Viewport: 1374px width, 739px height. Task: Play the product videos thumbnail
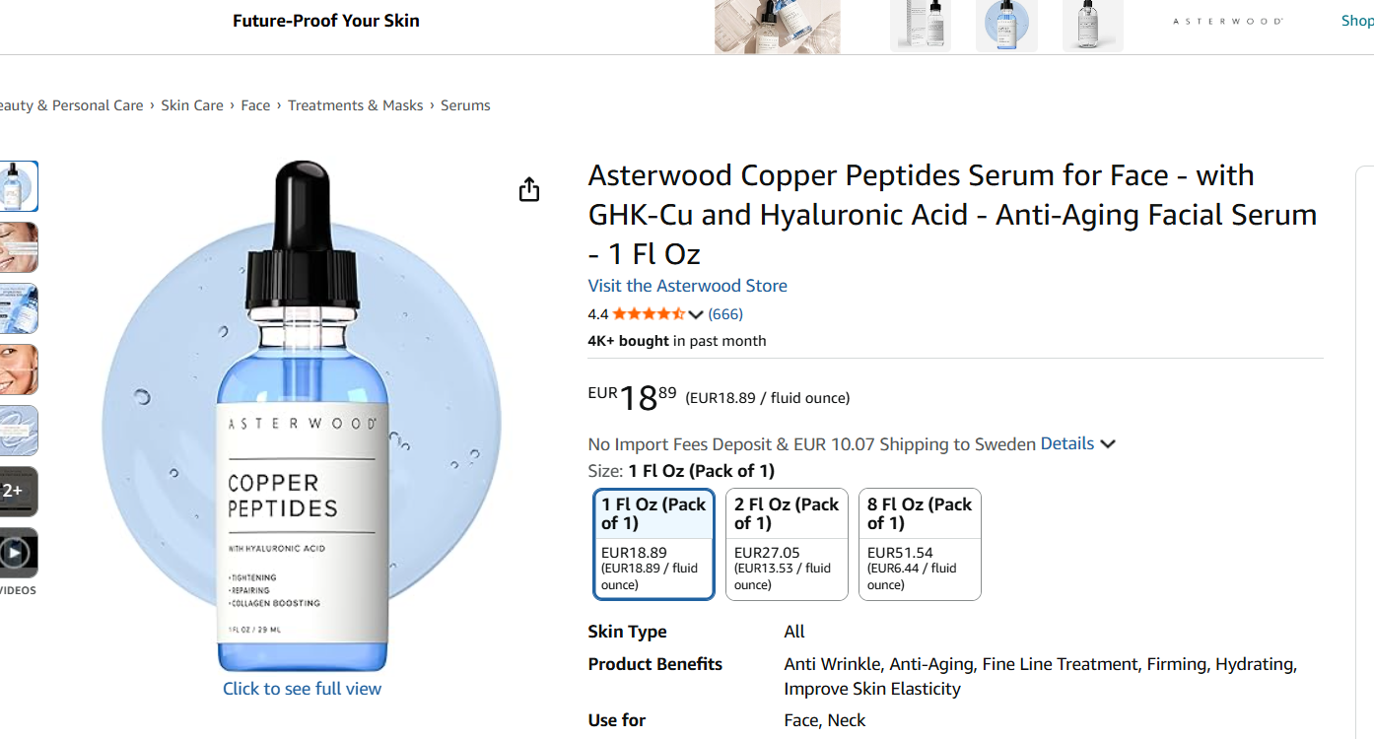pyautogui.click(x=17, y=553)
